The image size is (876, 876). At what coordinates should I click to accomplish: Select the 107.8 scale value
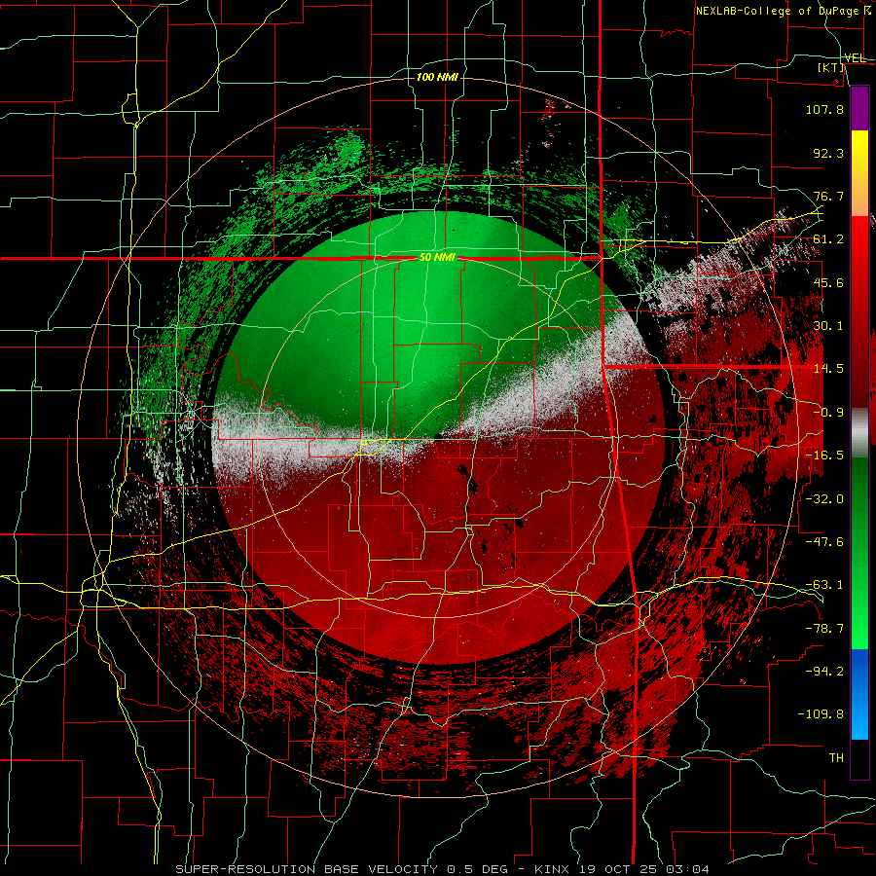pyautogui.click(x=824, y=109)
